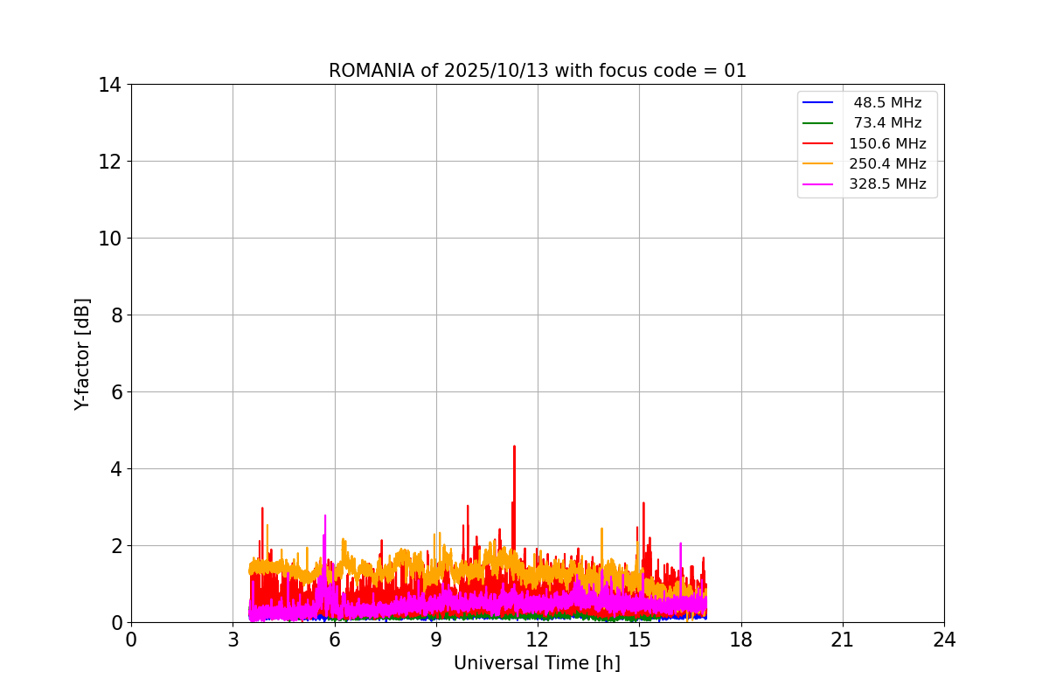
Task: Click the y-axis tick label 10
Action: click(x=110, y=239)
